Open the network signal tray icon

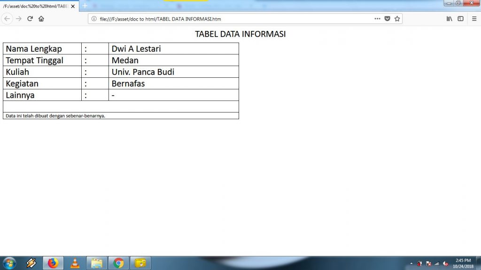[437, 263]
